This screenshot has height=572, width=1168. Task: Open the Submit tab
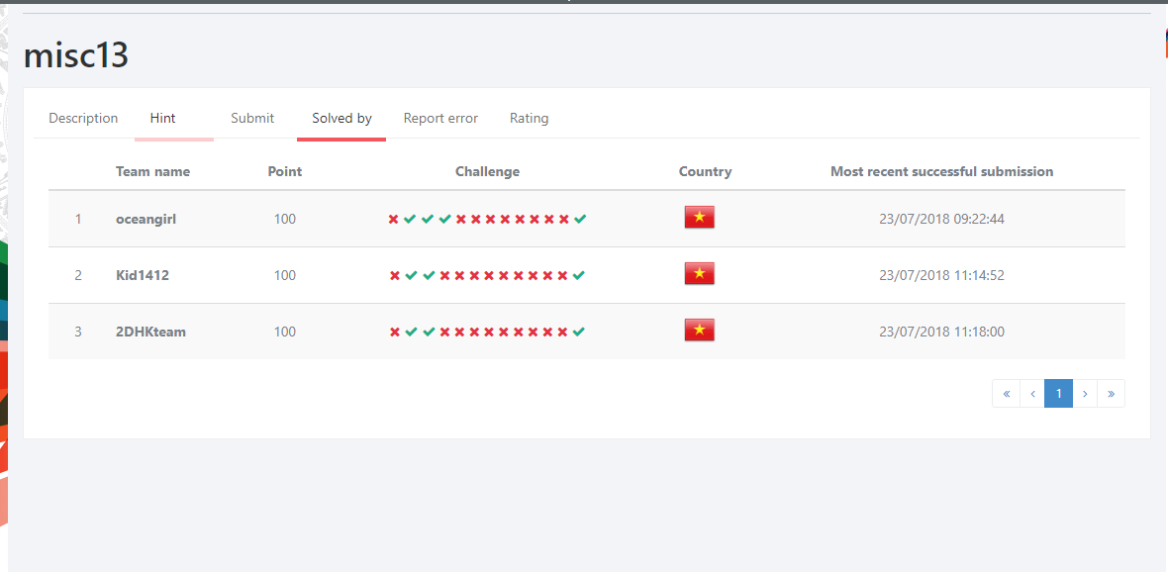(x=252, y=118)
